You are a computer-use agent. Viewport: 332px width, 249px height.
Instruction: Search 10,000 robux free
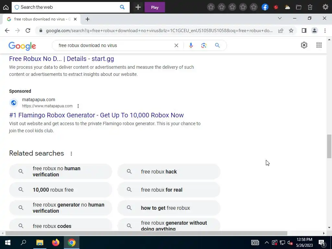61,190
